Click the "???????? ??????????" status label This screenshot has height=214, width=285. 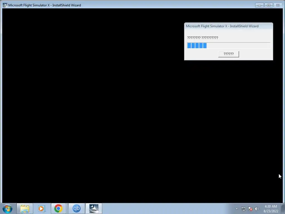[x=203, y=38]
